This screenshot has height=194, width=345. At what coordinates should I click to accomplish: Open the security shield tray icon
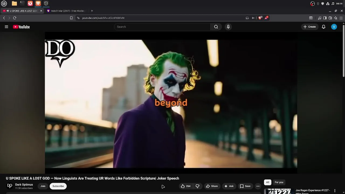click(x=323, y=4)
